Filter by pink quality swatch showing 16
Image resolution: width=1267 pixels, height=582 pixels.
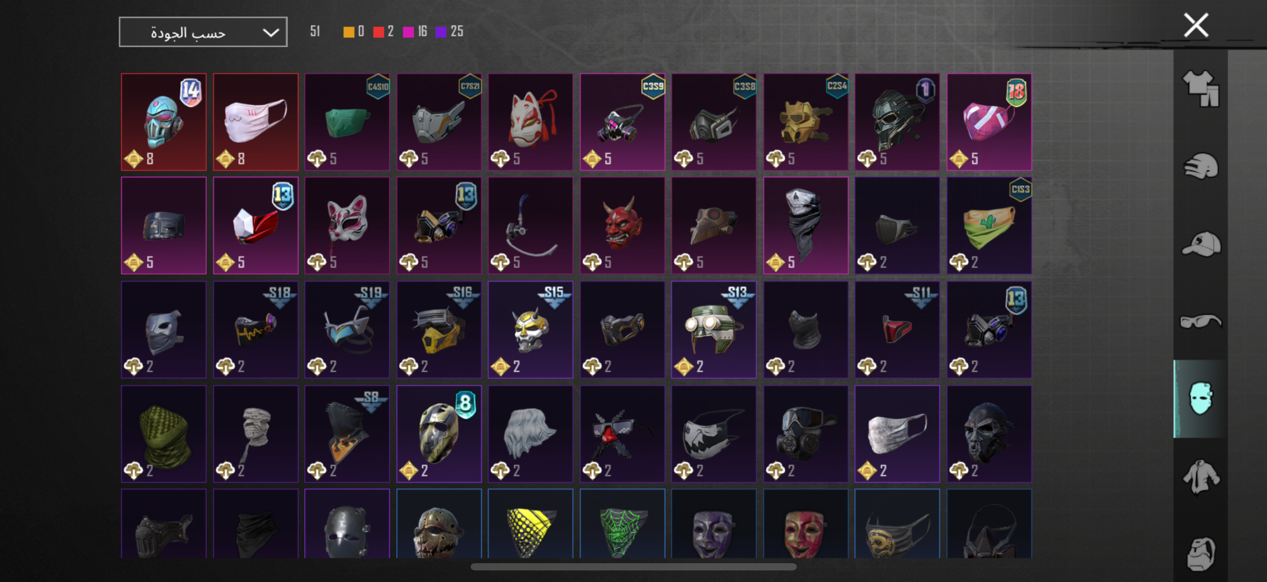tap(408, 32)
